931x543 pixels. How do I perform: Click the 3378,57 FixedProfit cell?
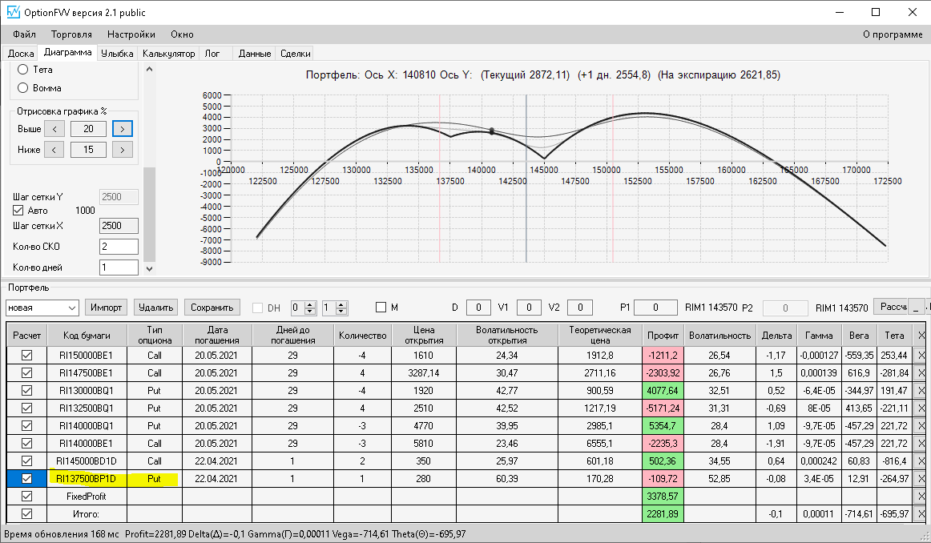(663, 496)
